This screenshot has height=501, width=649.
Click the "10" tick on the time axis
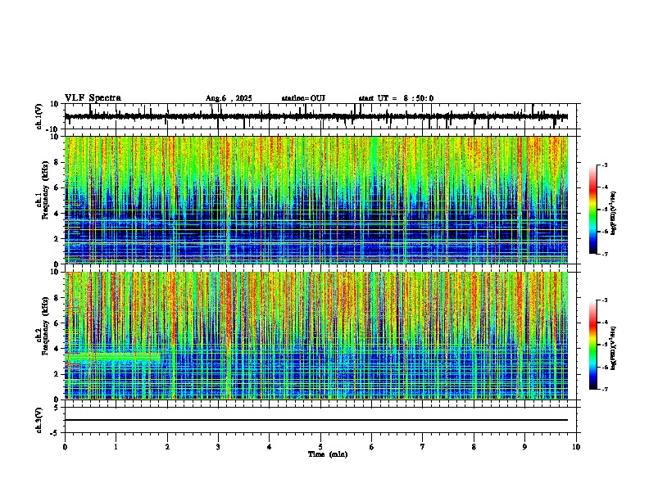[x=576, y=447]
